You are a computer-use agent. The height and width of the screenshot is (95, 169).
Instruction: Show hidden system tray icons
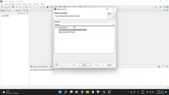pos(128,92)
